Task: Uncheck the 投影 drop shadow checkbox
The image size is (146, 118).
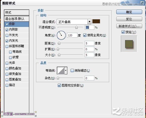Action: click(7, 24)
